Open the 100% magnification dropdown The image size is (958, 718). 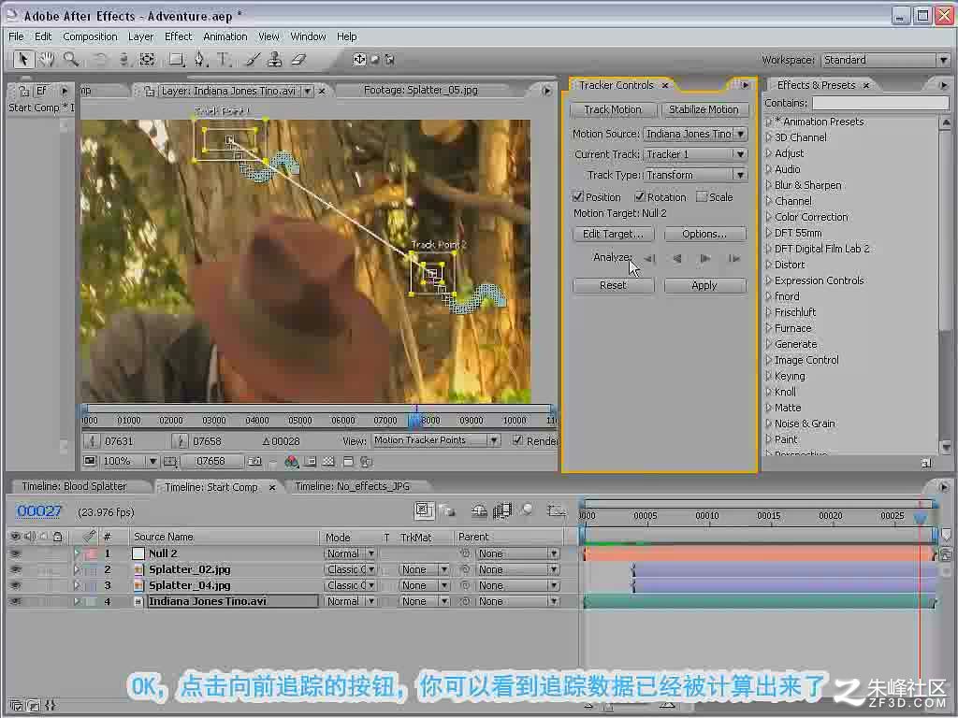(x=129, y=461)
